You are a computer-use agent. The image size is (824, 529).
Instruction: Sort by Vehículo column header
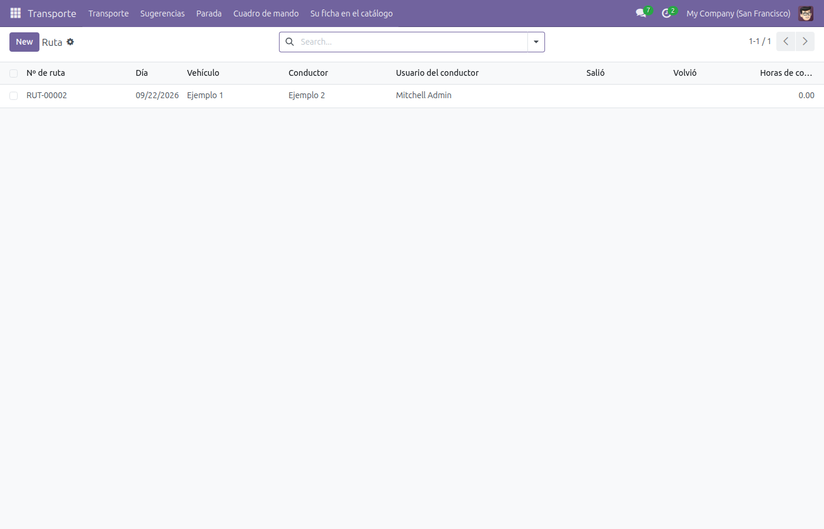pyautogui.click(x=203, y=73)
